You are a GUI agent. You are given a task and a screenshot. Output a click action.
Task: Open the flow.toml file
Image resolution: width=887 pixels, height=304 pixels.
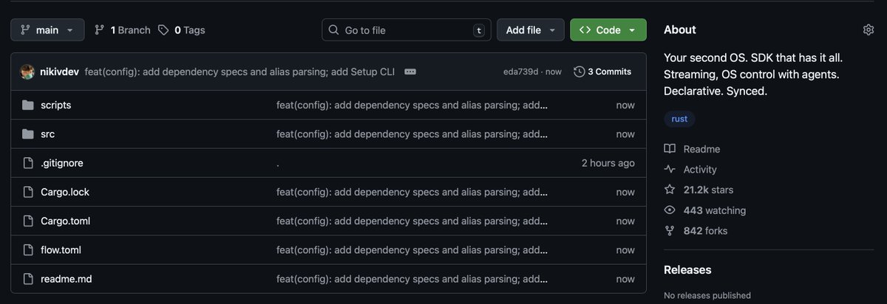pos(61,249)
